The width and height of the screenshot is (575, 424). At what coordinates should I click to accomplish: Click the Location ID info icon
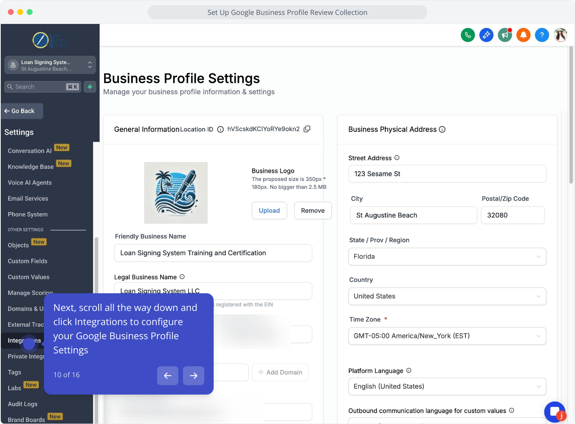coord(220,130)
